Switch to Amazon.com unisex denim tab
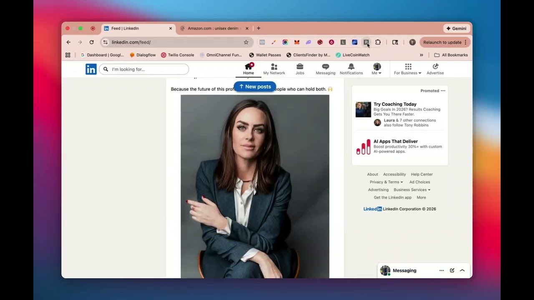 tap(214, 28)
